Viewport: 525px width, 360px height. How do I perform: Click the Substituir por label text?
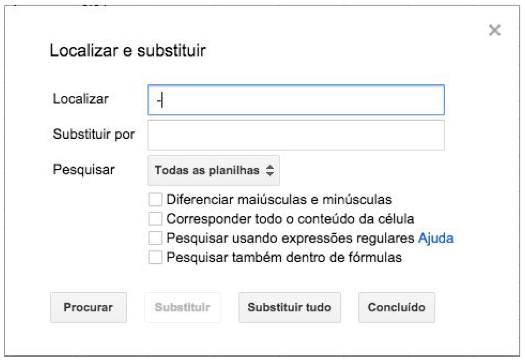click(94, 135)
